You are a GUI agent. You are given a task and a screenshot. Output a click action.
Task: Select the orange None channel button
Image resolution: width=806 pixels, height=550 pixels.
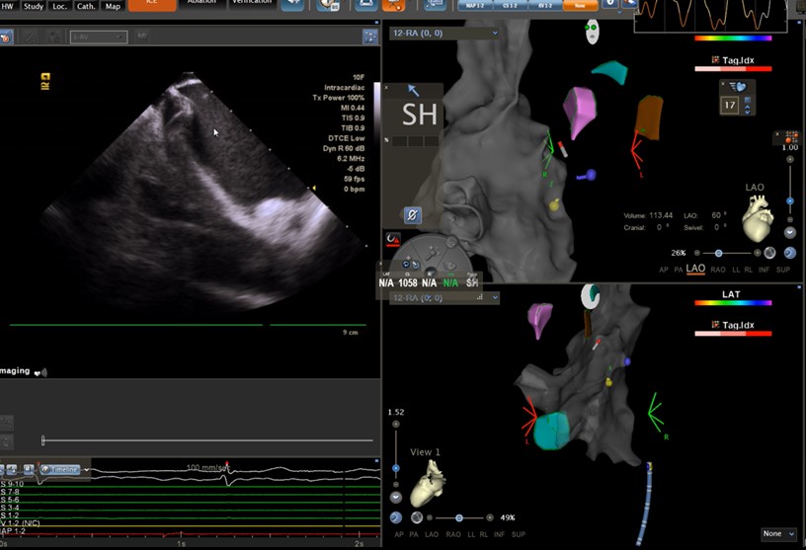click(x=581, y=5)
